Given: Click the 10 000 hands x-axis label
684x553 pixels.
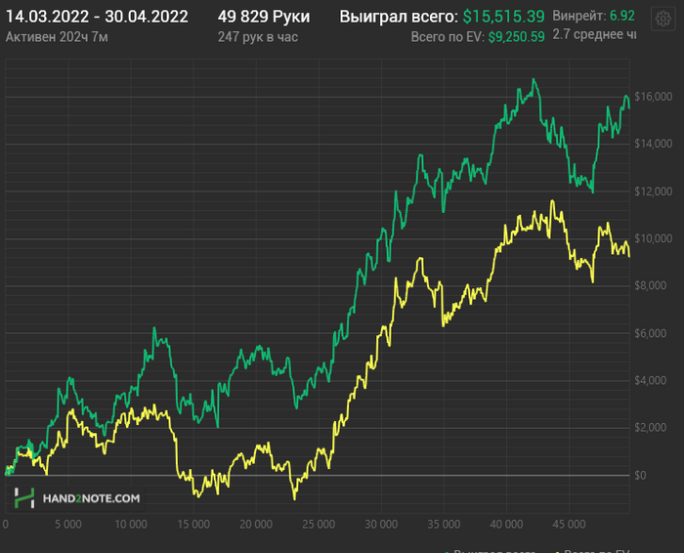Looking at the screenshot, I should pos(131,525).
